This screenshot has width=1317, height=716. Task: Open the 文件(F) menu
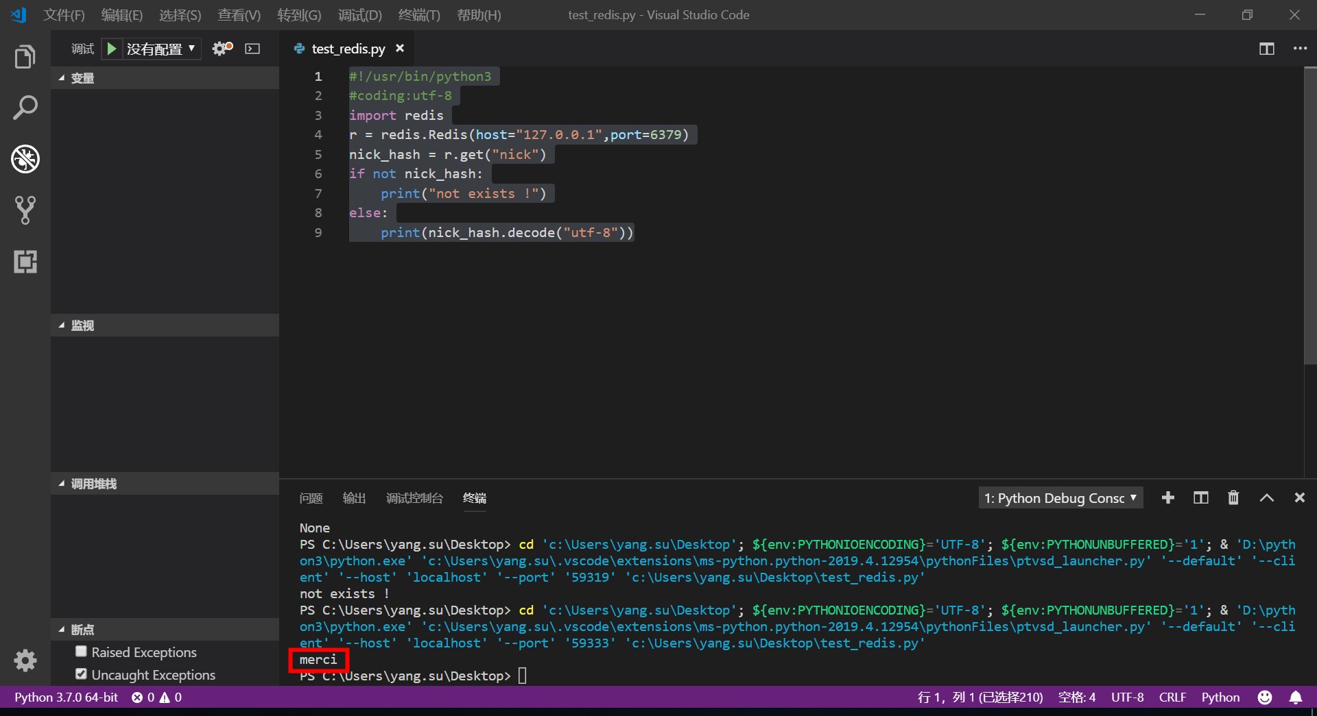click(64, 14)
